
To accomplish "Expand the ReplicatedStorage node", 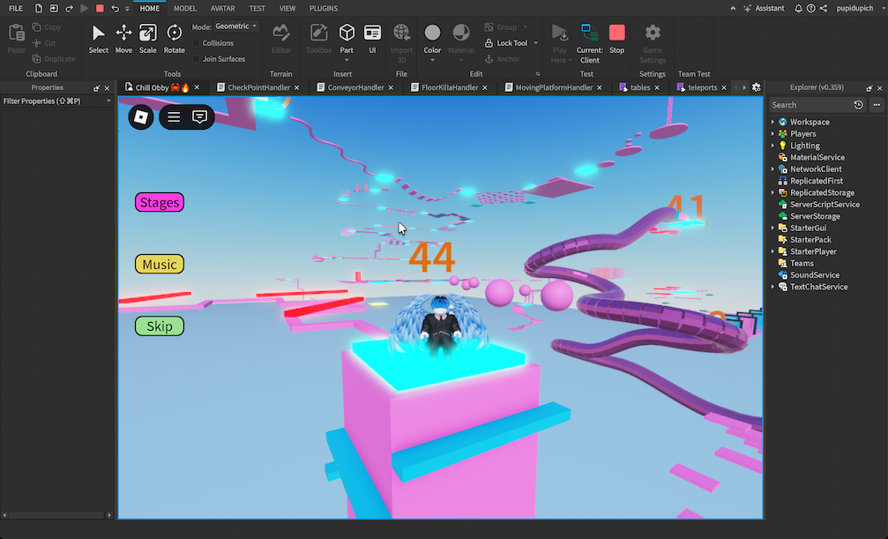I will [x=772, y=192].
